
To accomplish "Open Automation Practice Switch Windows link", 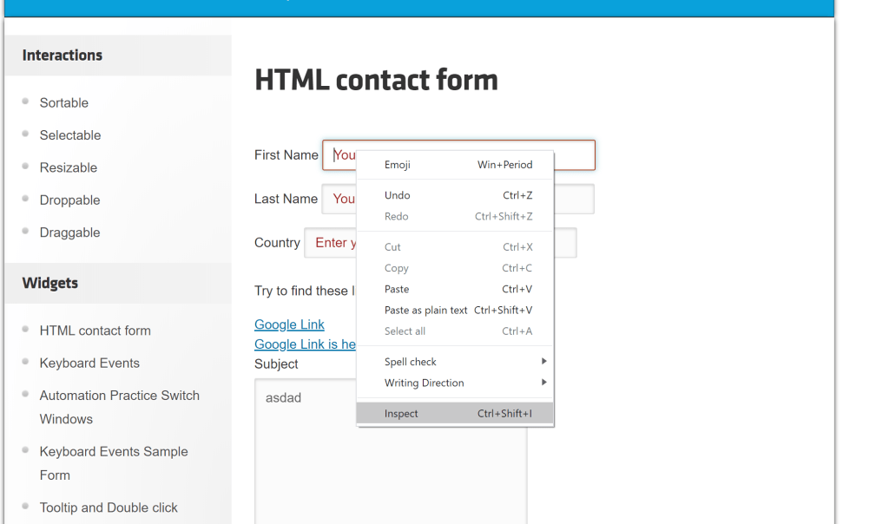I will pyautogui.click(x=120, y=396).
